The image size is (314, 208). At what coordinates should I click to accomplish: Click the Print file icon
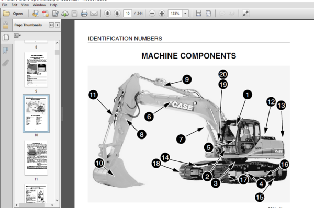coord(84,14)
